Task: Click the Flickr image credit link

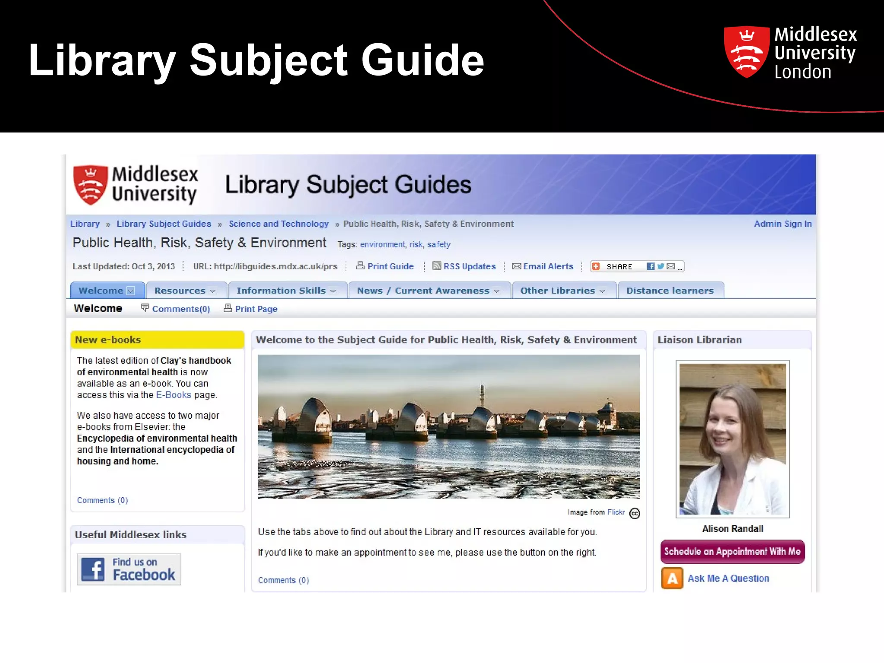Action: (x=616, y=512)
